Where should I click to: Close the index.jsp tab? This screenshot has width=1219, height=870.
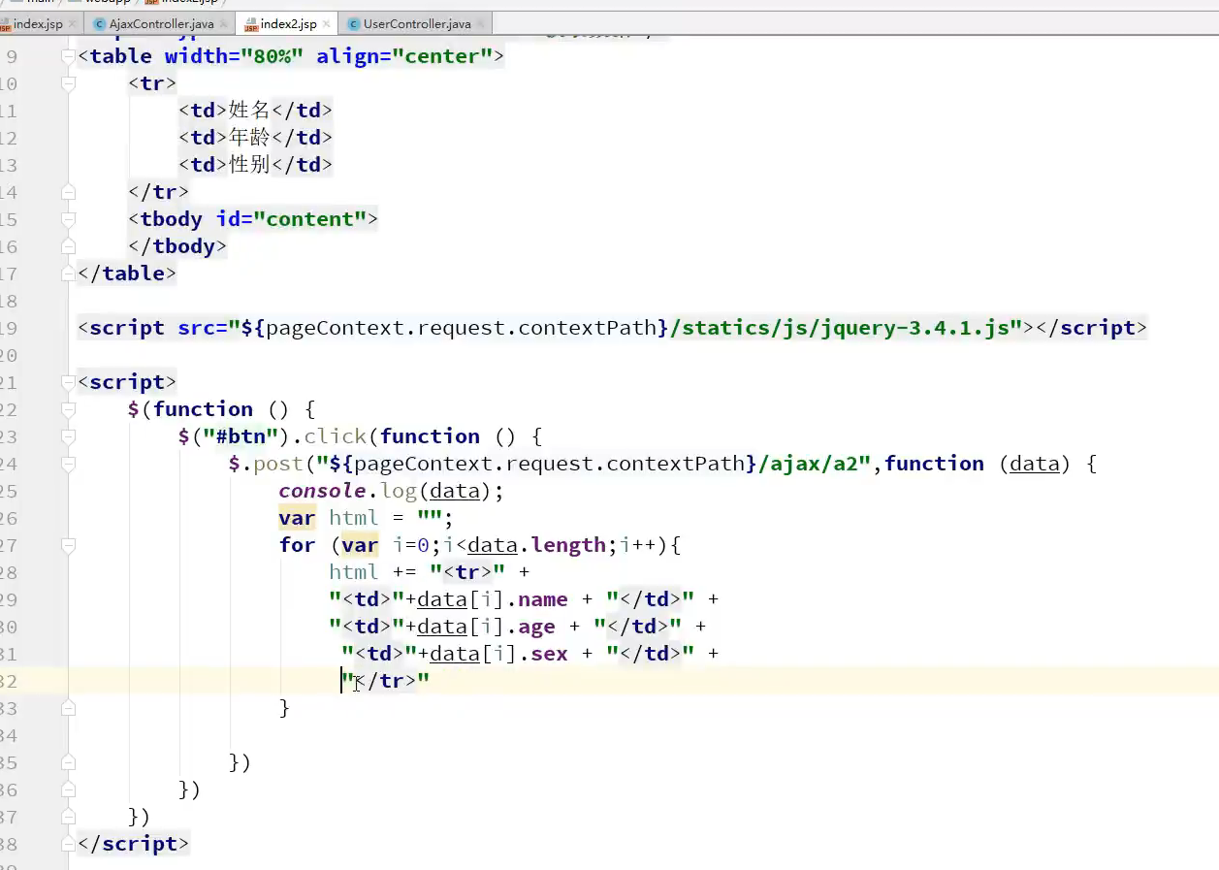click(x=73, y=24)
